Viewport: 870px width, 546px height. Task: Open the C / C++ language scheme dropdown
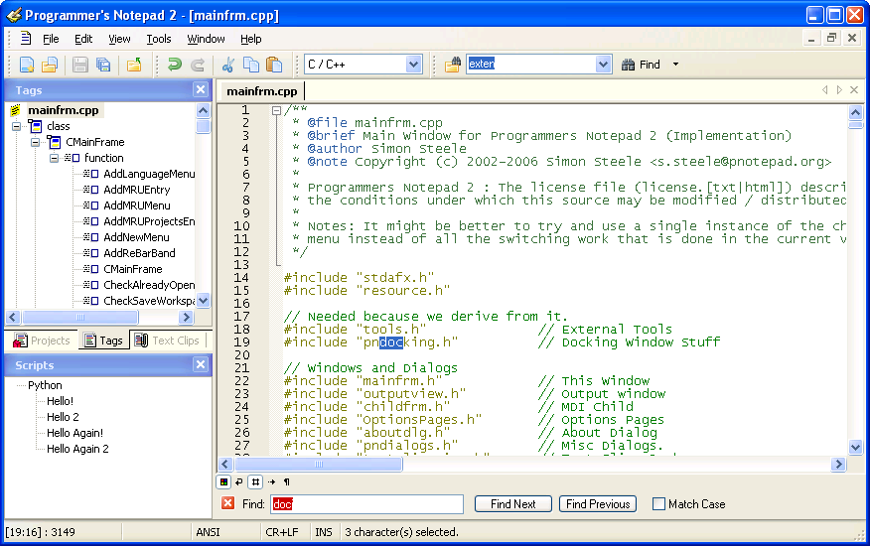[x=413, y=65]
